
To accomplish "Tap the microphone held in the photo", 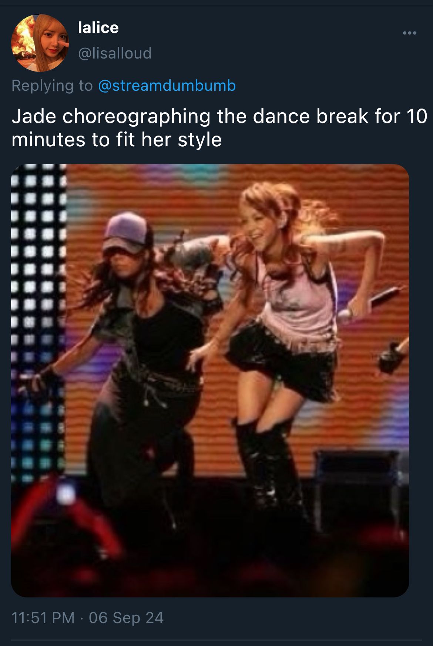I will coord(370,303).
